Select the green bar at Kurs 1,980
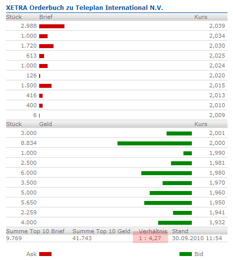 pos(167,173)
